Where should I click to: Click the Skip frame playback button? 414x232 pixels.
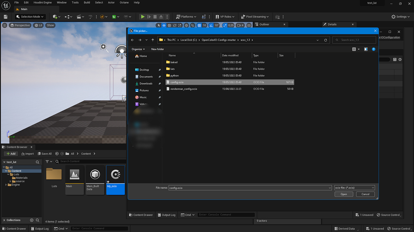(x=149, y=17)
